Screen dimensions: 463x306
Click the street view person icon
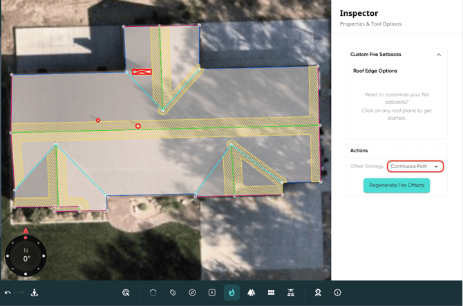tap(35, 293)
